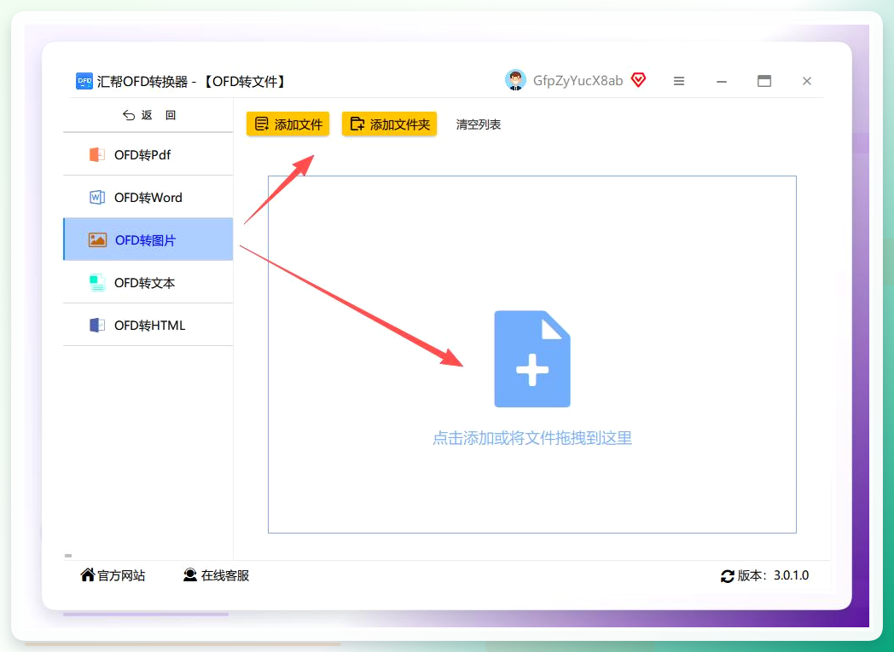Click the red VIP diamond badge
The height and width of the screenshot is (652, 894).
click(x=639, y=80)
